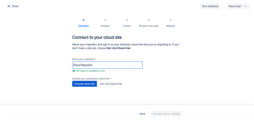Screen dimensions: 254x120
Task: Click the Choose your destination cloud site label
Action: pos(91,78)
